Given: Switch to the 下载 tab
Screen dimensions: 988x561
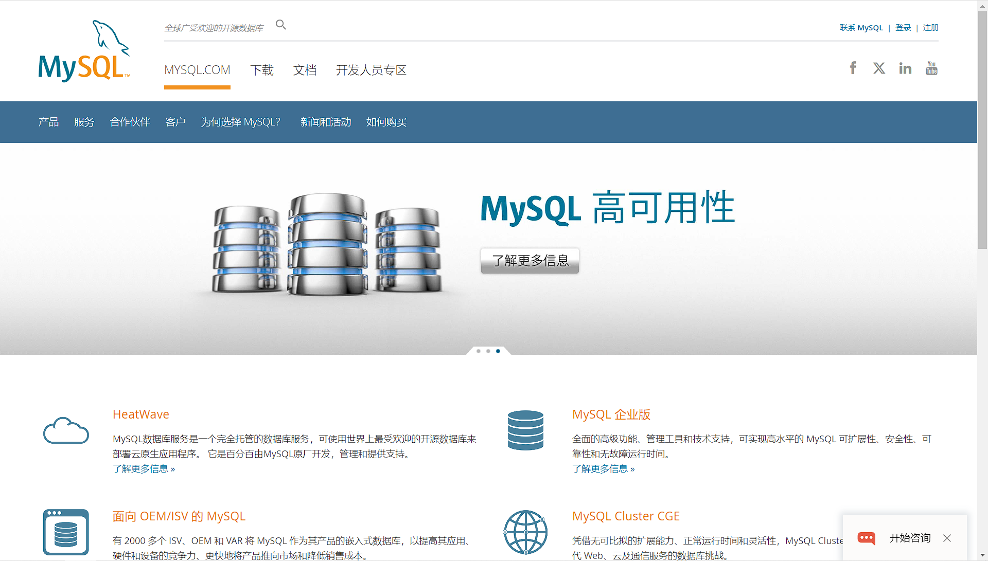Looking at the screenshot, I should pos(262,70).
